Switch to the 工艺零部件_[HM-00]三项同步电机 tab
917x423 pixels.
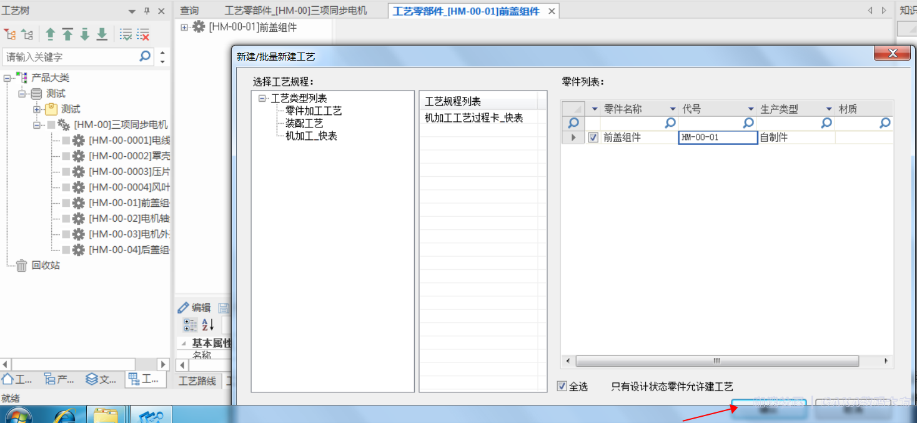[296, 11]
